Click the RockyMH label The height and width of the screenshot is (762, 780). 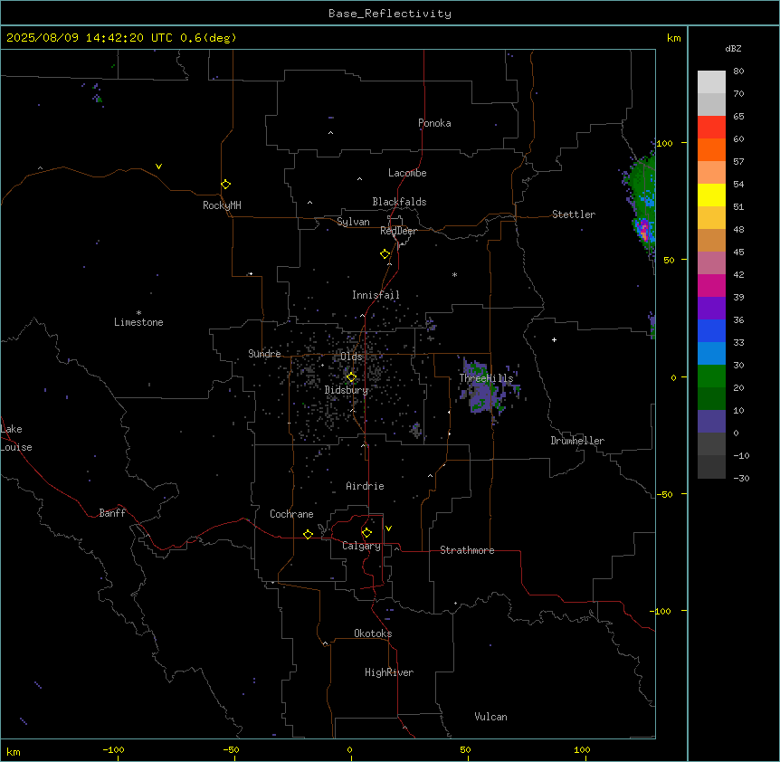222,205
